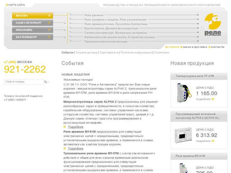Screen dimensions: 231x173
Task: Open Подробнее link for ALPHA 2 microcontrollers
Action: 76,127
